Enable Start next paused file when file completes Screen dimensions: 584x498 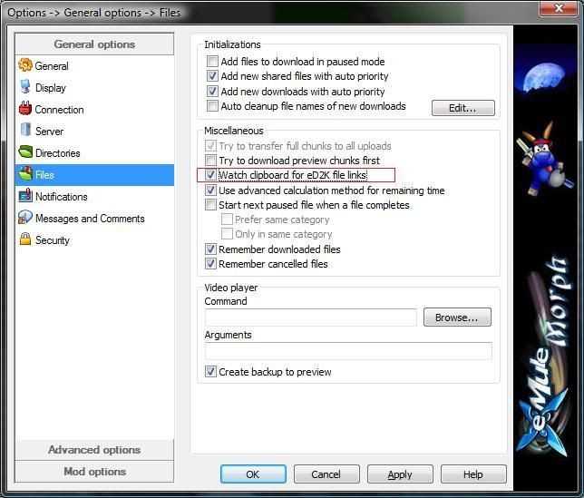(210, 205)
